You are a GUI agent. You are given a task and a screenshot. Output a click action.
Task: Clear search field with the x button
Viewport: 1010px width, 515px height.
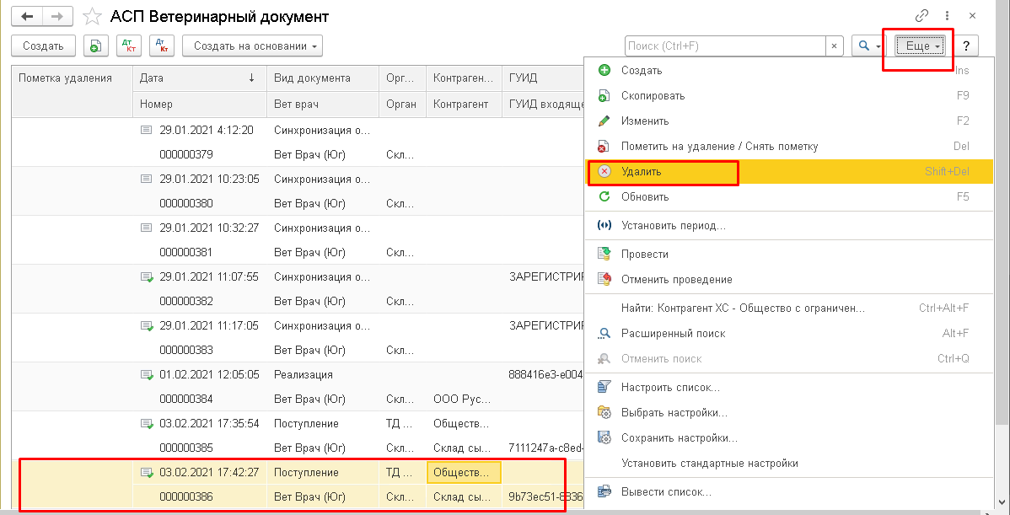[834, 46]
